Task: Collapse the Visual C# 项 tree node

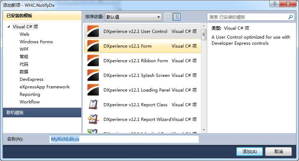Action: click(9, 26)
